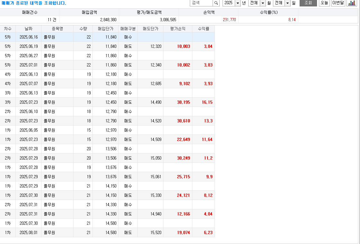Click the 매입단가 column header

pyautogui.click(x=106, y=29)
